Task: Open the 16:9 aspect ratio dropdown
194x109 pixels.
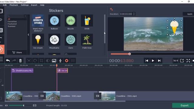Action: (176, 61)
